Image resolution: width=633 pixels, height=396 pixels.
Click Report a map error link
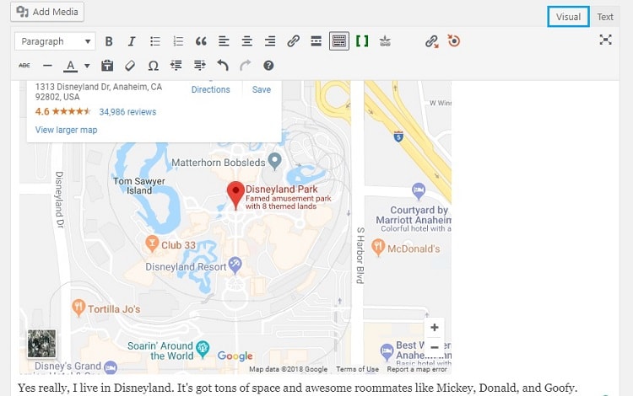coord(417,369)
